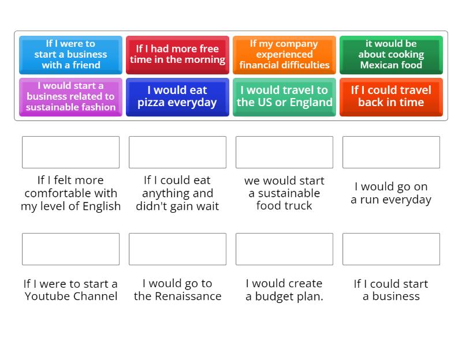Select the green 'it would be about cooking Mexican food' tile
Screen dimensions: 462x346
(x=391, y=55)
